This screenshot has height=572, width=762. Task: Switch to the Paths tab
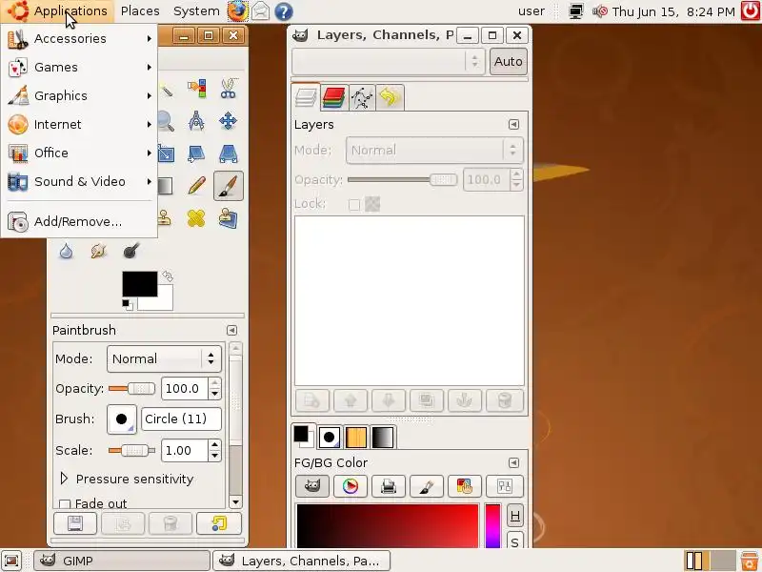coord(362,98)
